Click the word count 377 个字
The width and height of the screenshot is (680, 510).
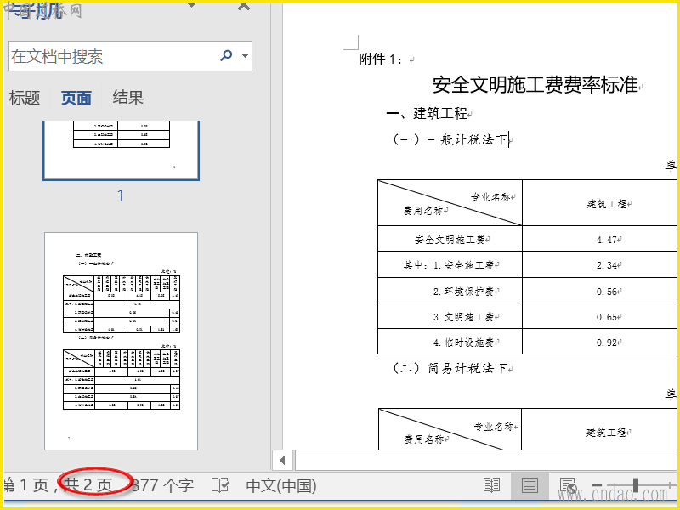pyautogui.click(x=162, y=484)
